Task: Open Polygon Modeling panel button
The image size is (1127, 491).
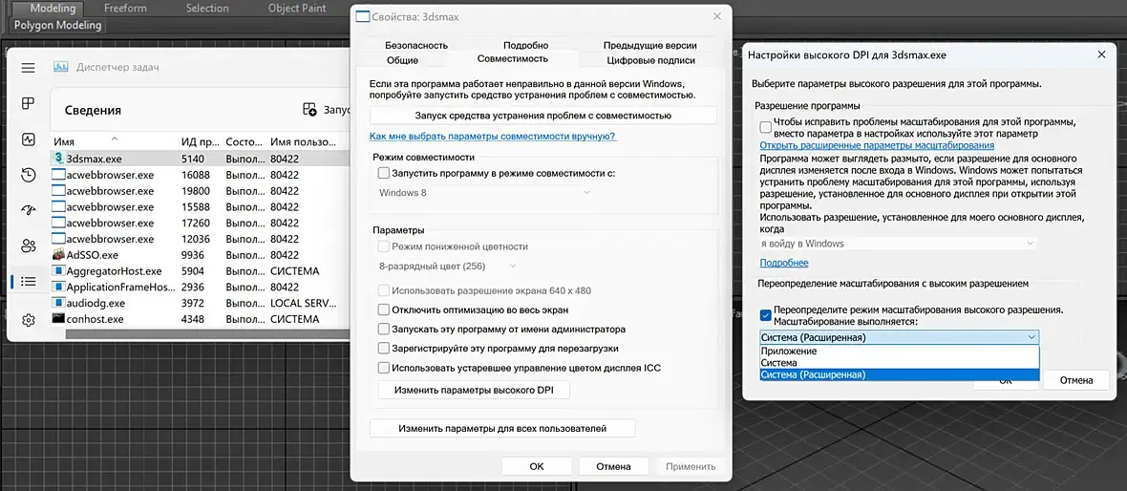Action: [x=58, y=25]
